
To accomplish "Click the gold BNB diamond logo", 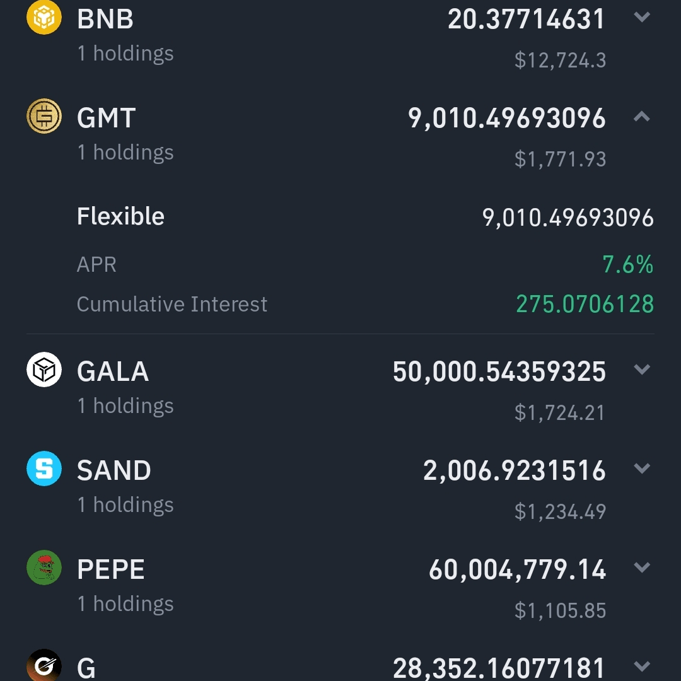I will 44,19.
